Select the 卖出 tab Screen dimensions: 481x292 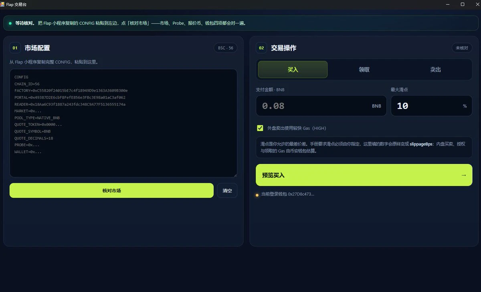point(435,69)
